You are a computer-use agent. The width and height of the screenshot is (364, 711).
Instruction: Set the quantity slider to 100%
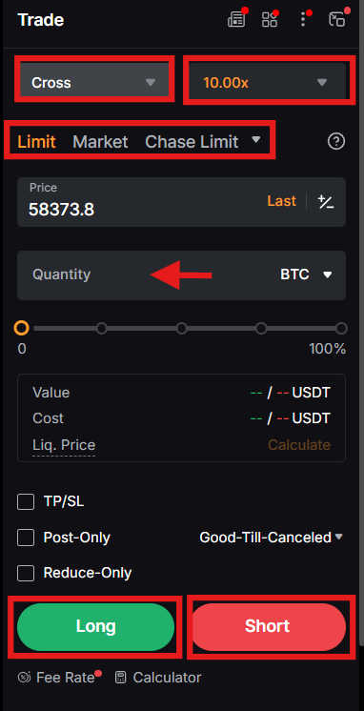tap(341, 328)
